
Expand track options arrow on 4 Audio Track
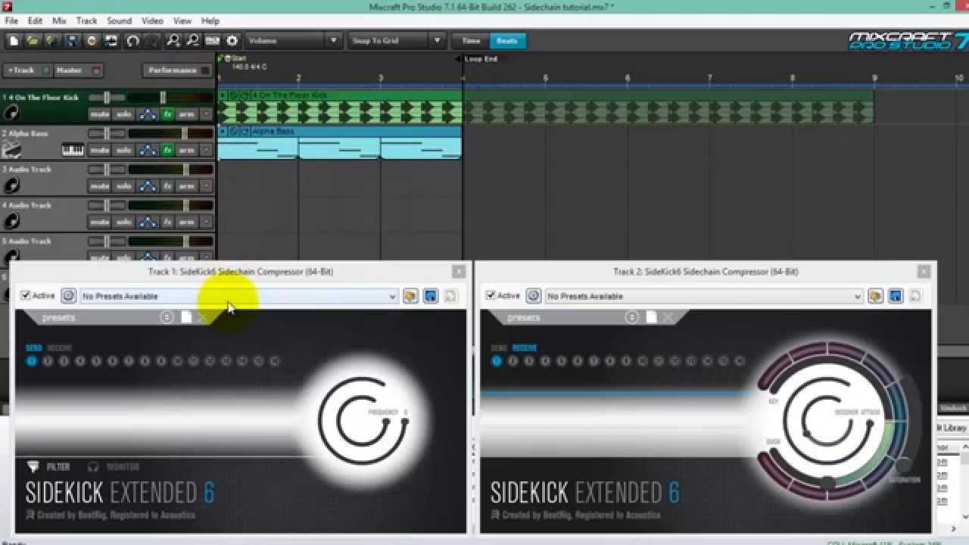click(x=206, y=222)
